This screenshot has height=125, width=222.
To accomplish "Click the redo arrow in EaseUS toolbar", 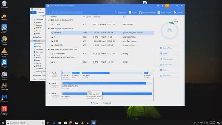I will click(x=58, y=12).
